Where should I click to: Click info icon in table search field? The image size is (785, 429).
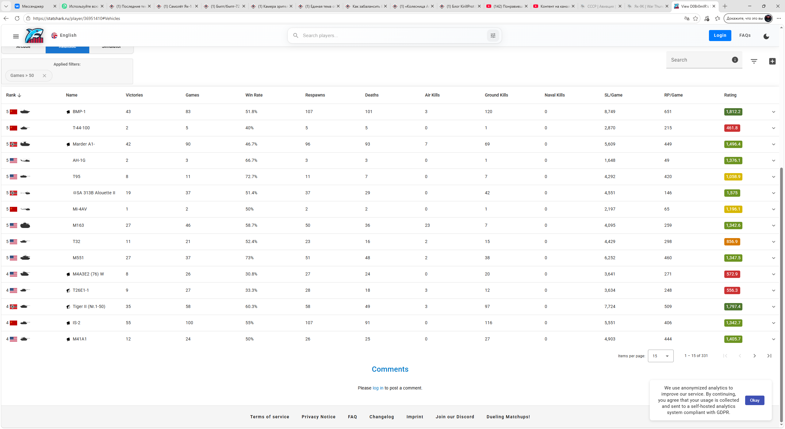click(x=735, y=60)
